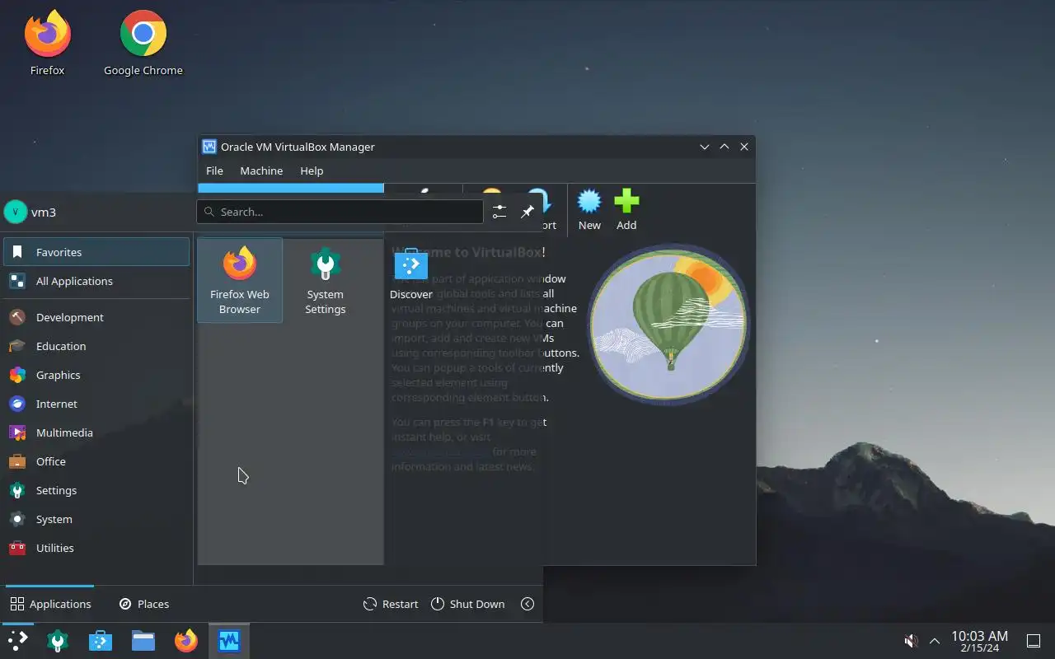Click New button in VirtualBox toolbar

click(589, 210)
